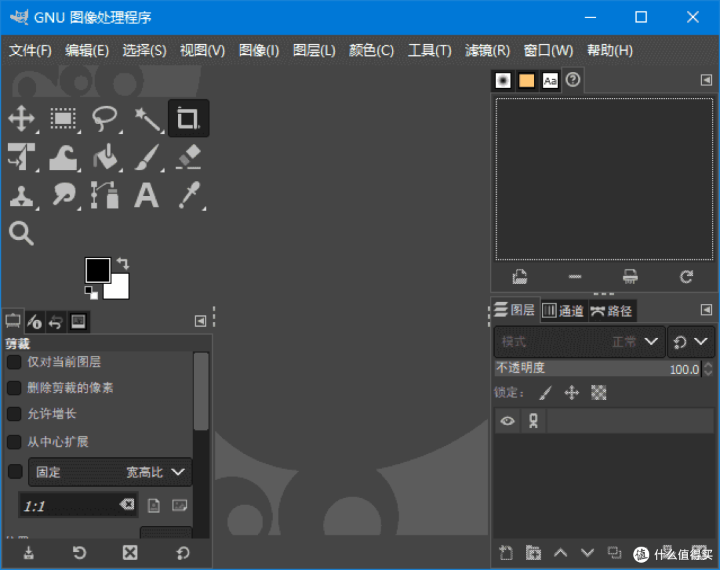Open the Undo History tab
Screen dimensions: 720x570
click(55, 321)
